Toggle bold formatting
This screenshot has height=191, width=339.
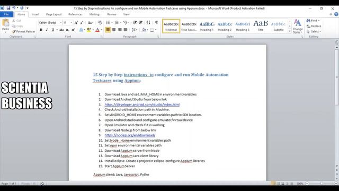tap(41, 30)
